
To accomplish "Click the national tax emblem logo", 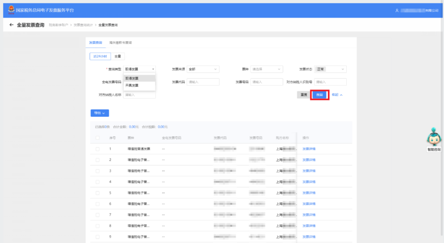I will (11, 9).
